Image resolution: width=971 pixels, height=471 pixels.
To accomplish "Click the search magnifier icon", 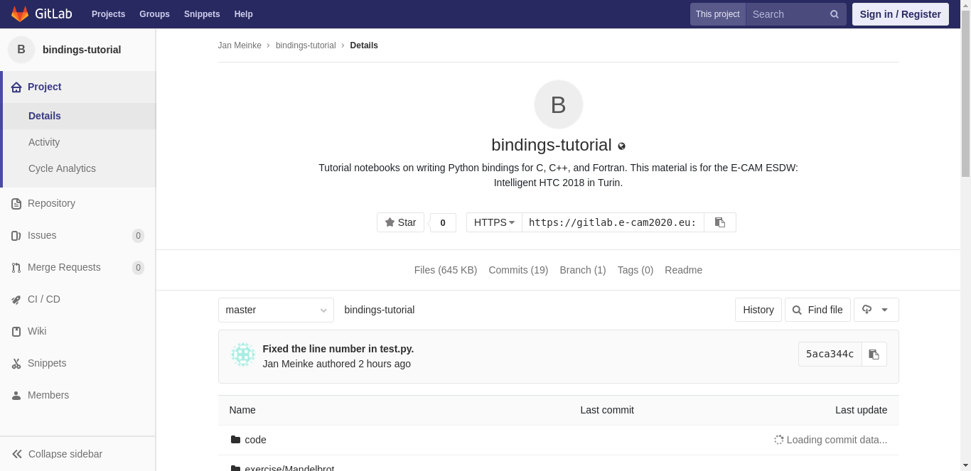I will pyautogui.click(x=835, y=14).
